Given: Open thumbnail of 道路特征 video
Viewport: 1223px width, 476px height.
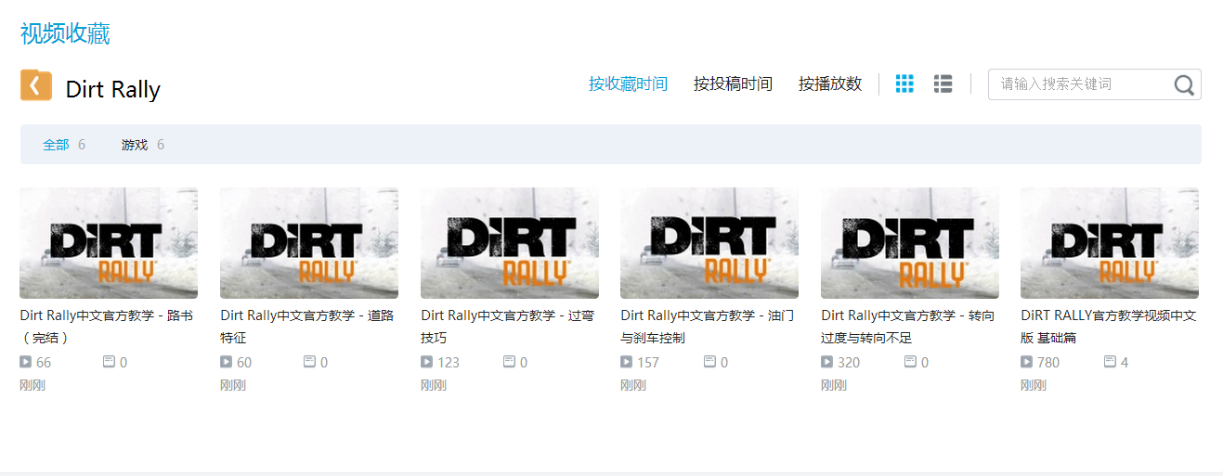Looking at the screenshot, I should [309, 243].
